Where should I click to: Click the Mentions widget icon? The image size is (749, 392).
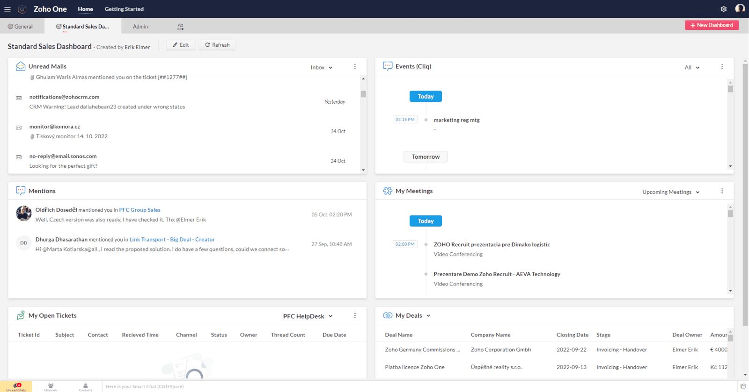(21, 191)
